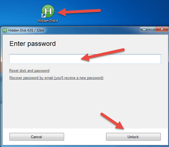The width and height of the screenshot is (169, 147).
Task: Follow the Recover password by email link
Action: point(56,78)
